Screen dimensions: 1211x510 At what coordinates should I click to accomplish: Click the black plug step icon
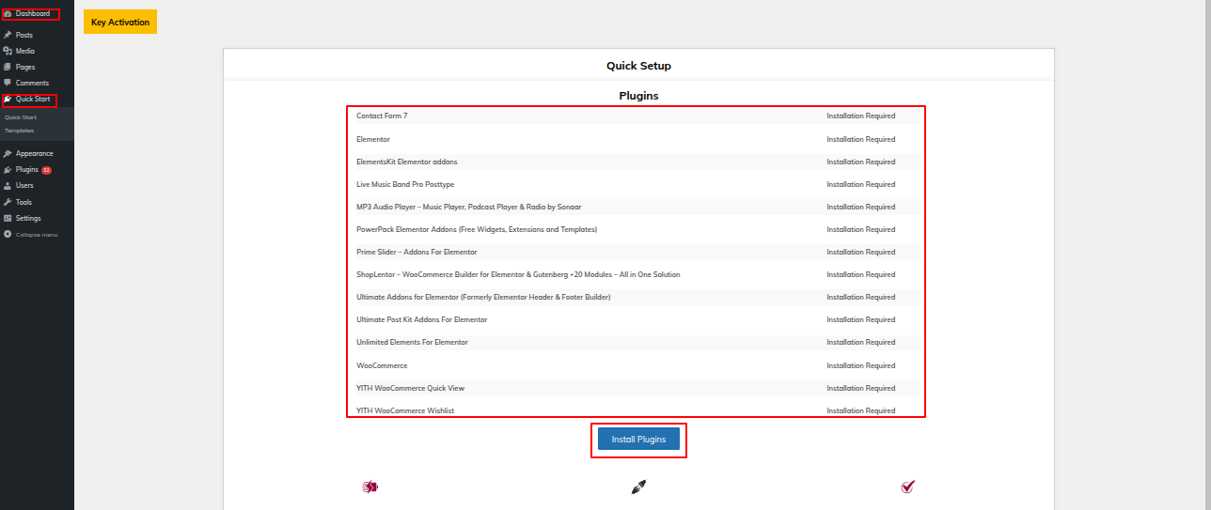point(638,487)
